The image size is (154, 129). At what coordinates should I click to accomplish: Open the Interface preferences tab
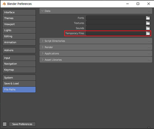(x=19, y=12)
